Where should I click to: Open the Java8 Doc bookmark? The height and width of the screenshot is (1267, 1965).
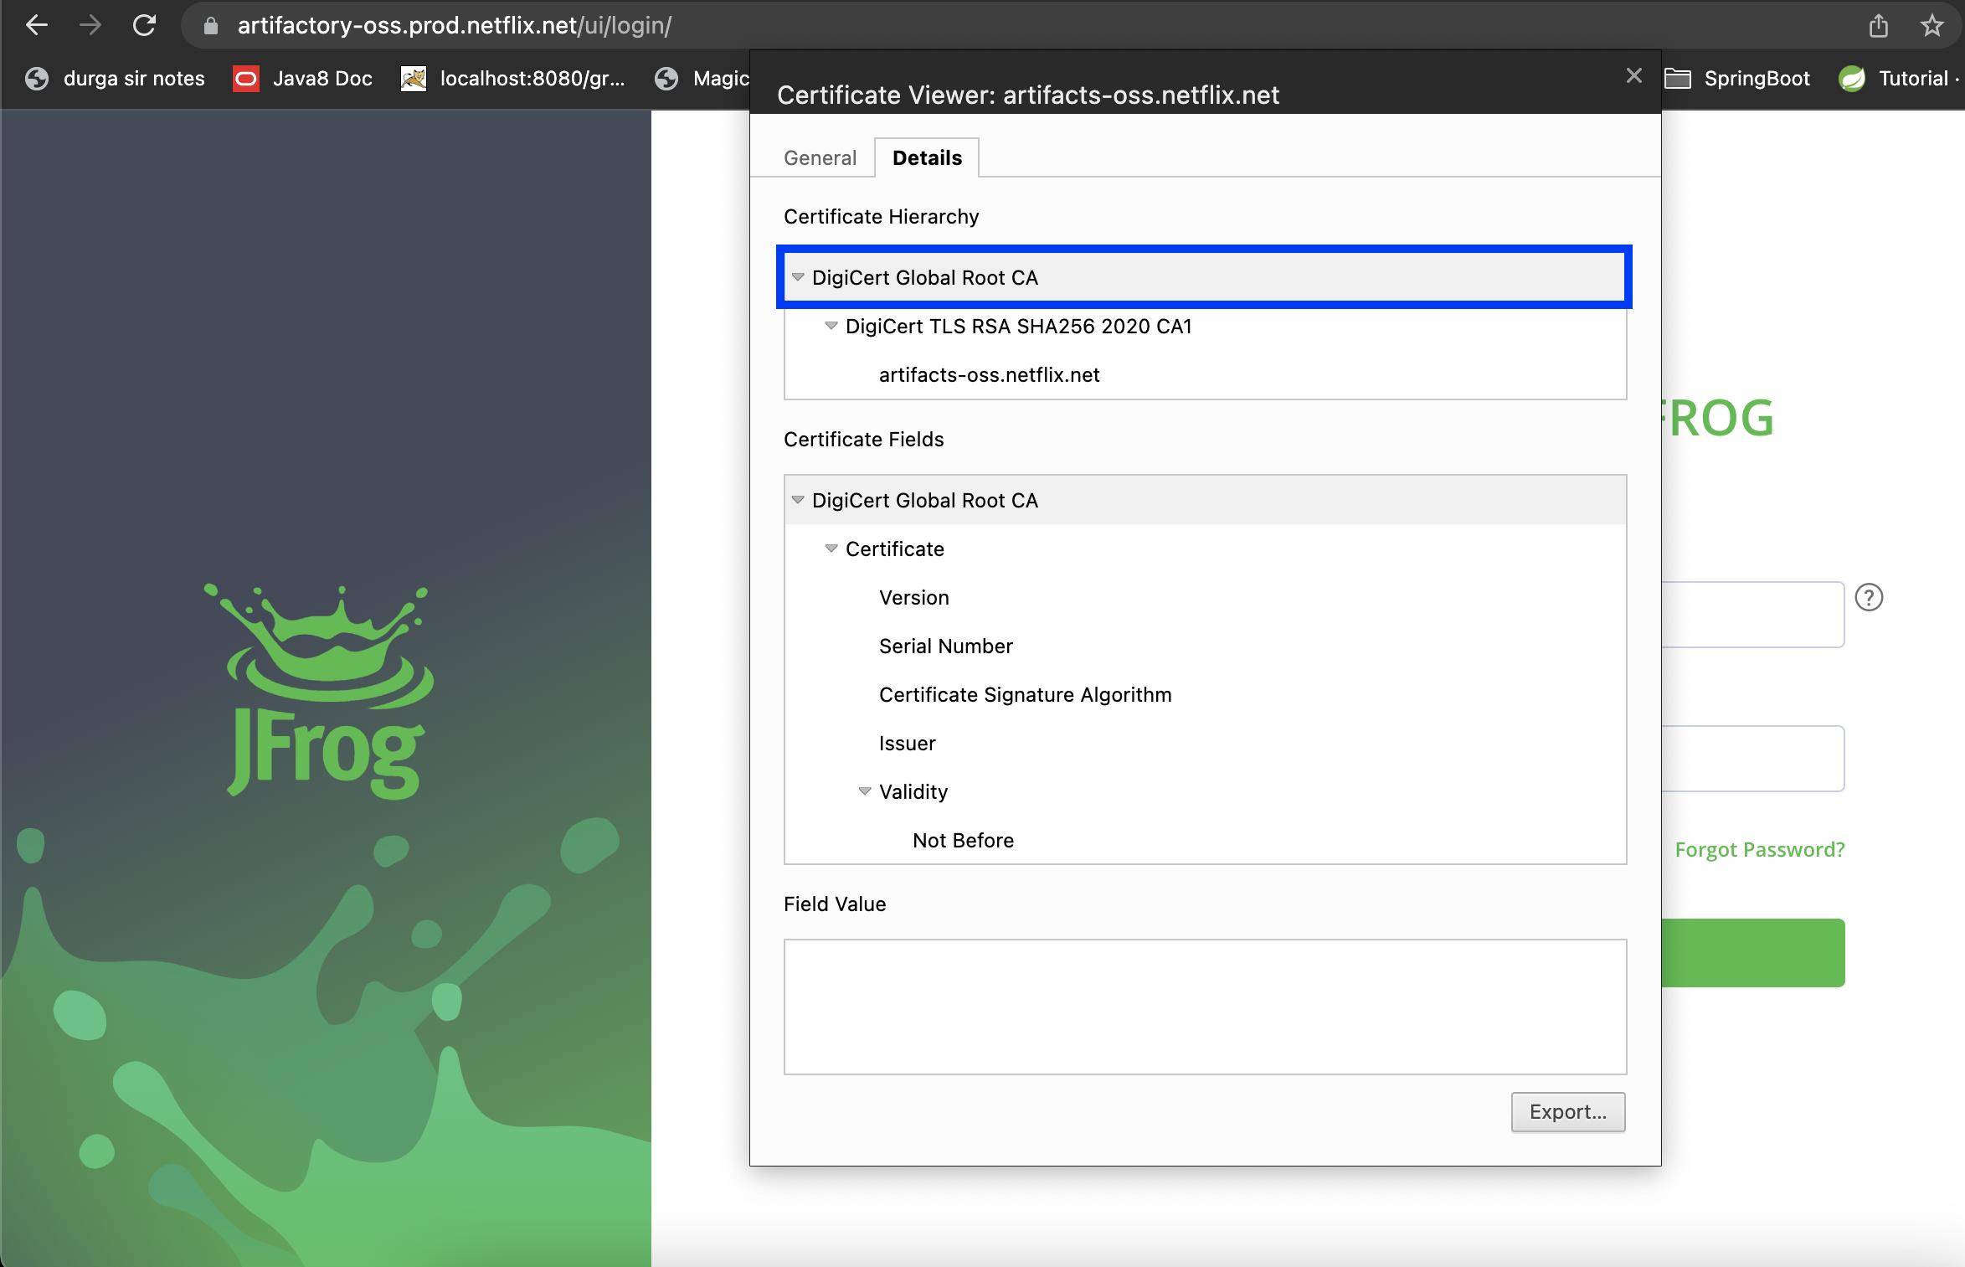point(302,79)
